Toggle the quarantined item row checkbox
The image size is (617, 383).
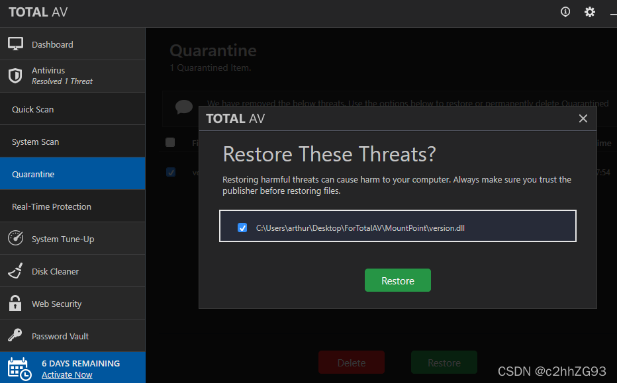(x=171, y=172)
